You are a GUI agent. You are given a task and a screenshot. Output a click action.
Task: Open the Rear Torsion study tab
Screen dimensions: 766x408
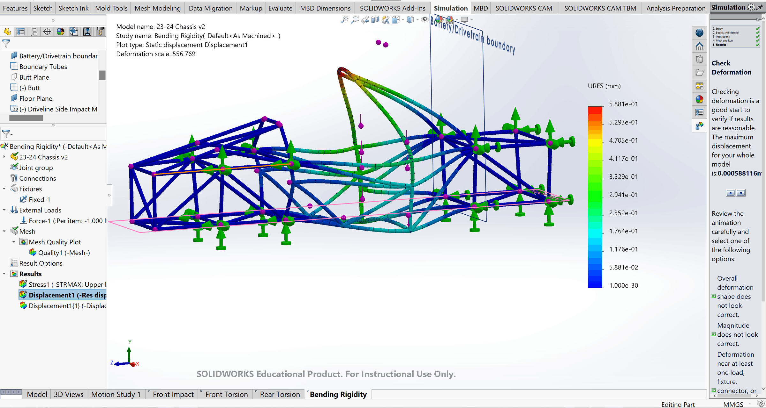(280, 394)
